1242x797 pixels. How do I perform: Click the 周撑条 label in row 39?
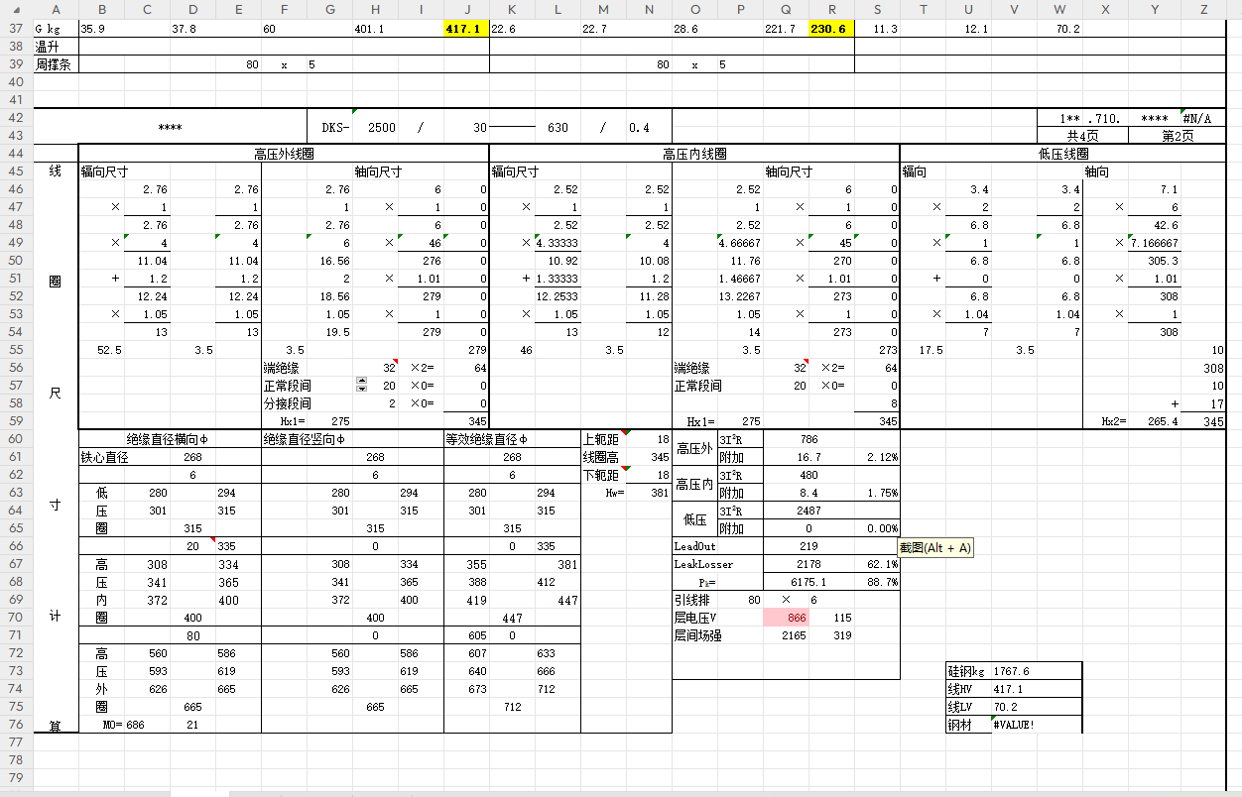tap(54, 64)
